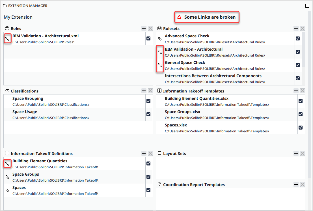Remove Layout Set with X icon
This screenshot has height=211, width=313.
303,153
